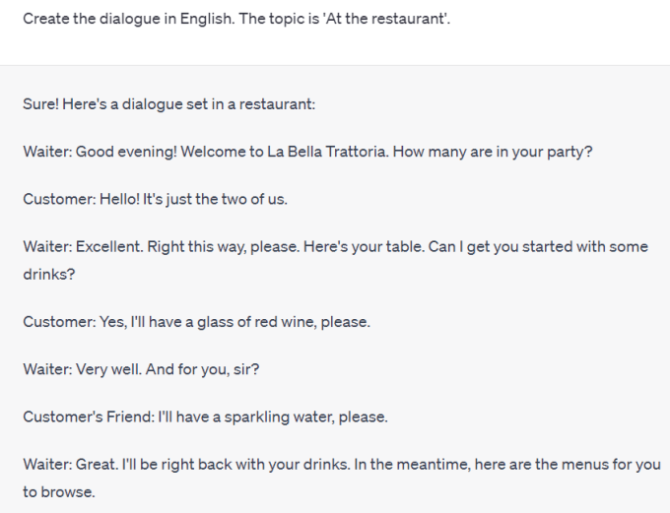Click the phrase 'At the restaurant' in the prompt
The width and height of the screenshot is (670, 513).
click(385, 19)
